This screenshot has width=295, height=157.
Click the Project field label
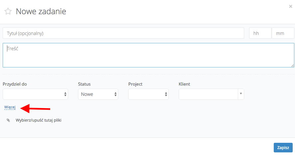(x=135, y=84)
